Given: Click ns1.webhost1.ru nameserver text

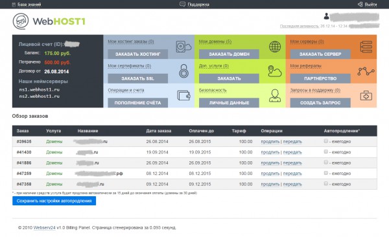Looking at the screenshot, I should 39,89.
